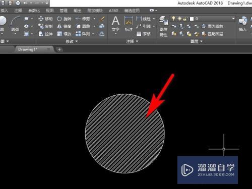The width and height of the screenshot is (252, 189).
Task: Save drawing from Quick Access toolbar
Action: pyautogui.click(x=3, y=3)
